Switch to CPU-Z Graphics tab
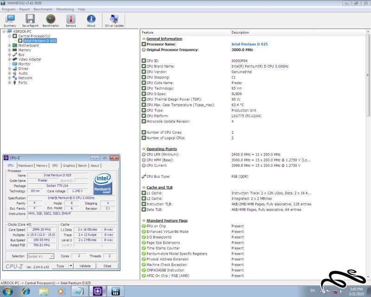The width and height of the screenshot is (371, 297). pyautogui.click(x=69, y=166)
